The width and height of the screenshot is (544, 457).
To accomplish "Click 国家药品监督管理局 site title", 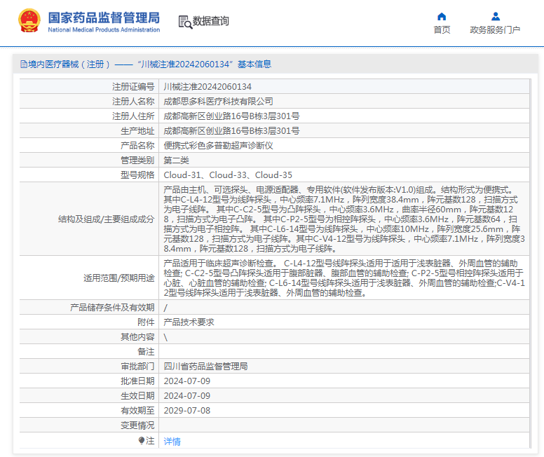I will [104, 18].
